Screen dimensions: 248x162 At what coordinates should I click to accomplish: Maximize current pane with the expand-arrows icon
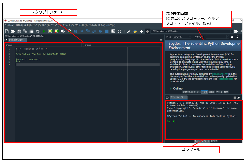coord(119,31)
